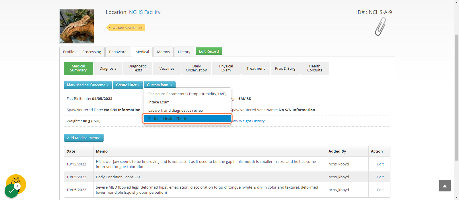
Task: Open the NCHS Facility location link
Action: coord(145,12)
